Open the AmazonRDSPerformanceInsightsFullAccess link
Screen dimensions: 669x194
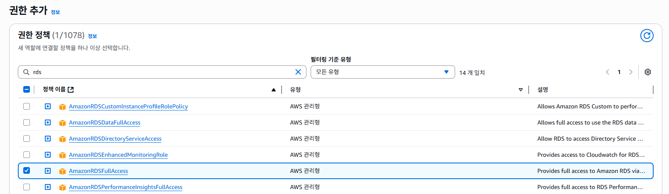coord(125,187)
